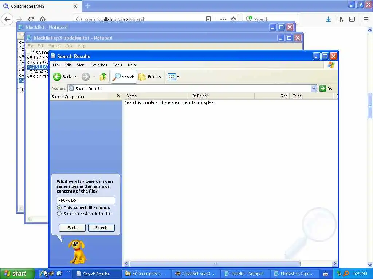Click the on-screen keyboard tray icon

pyautogui.click(x=326, y=274)
